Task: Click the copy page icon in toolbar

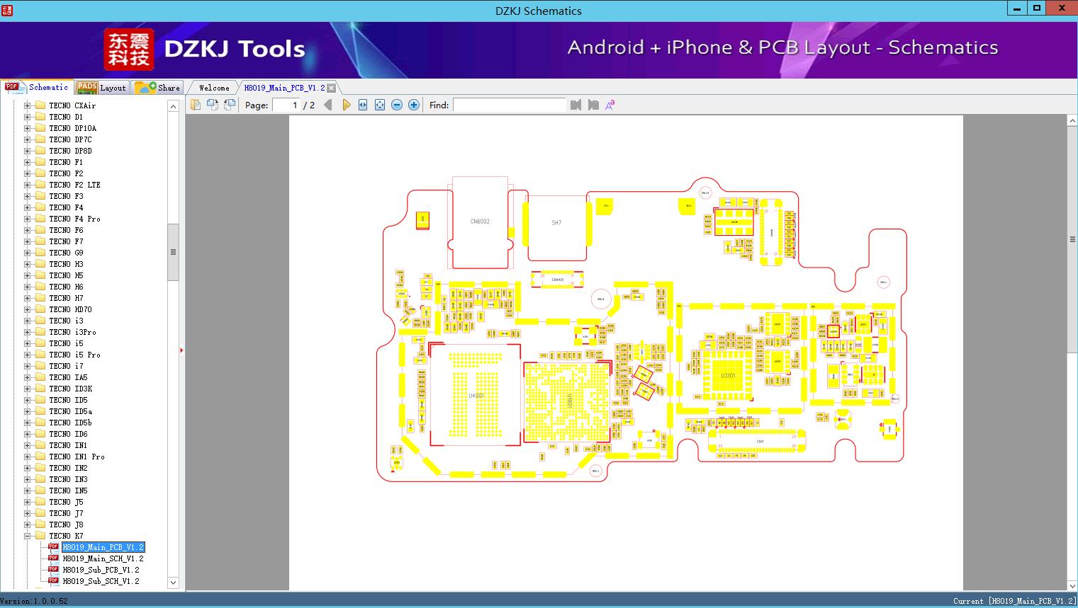Action: (x=195, y=105)
